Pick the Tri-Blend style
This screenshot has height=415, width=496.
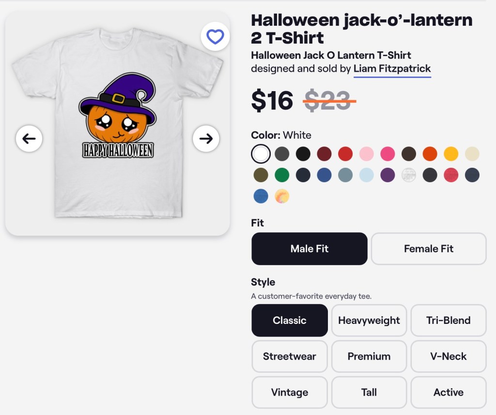pos(448,320)
